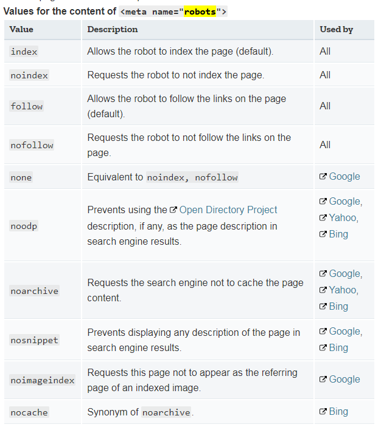Click the external-link icon before Bing in the nosnippet row

pyautogui.click(x=323, y=348)
